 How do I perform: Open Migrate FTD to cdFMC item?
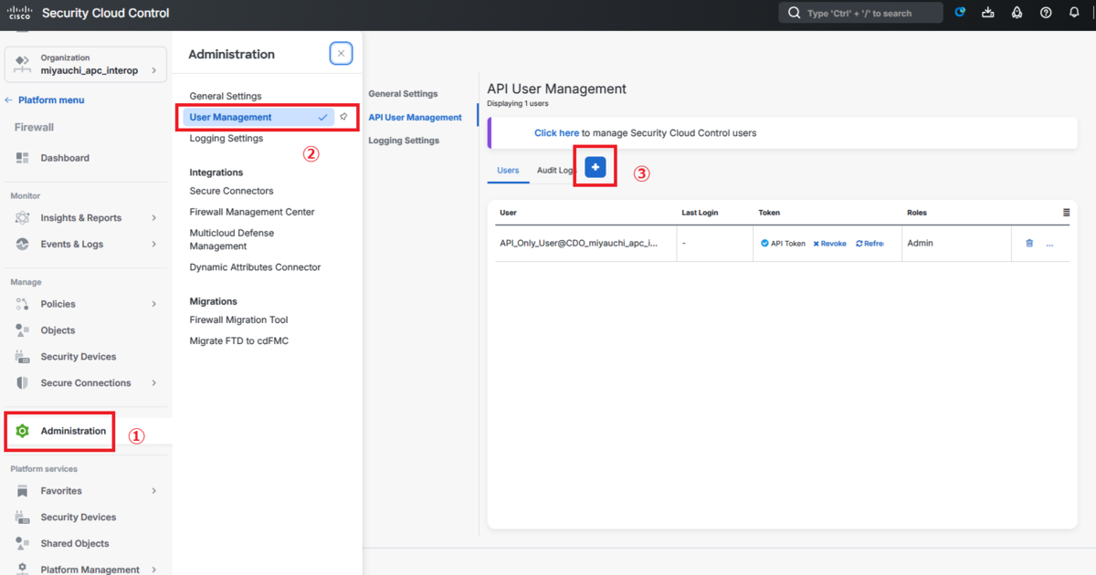tap(239, 341)
